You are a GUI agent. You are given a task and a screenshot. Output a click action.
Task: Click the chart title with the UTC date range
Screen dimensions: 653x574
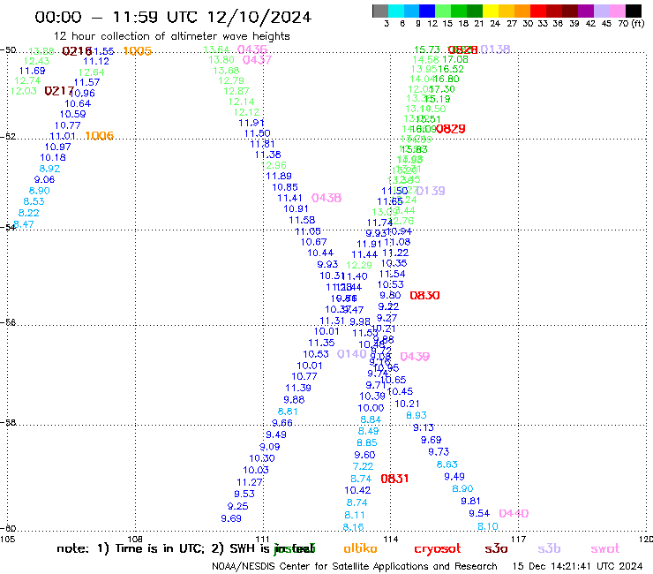tap(173, 17)
